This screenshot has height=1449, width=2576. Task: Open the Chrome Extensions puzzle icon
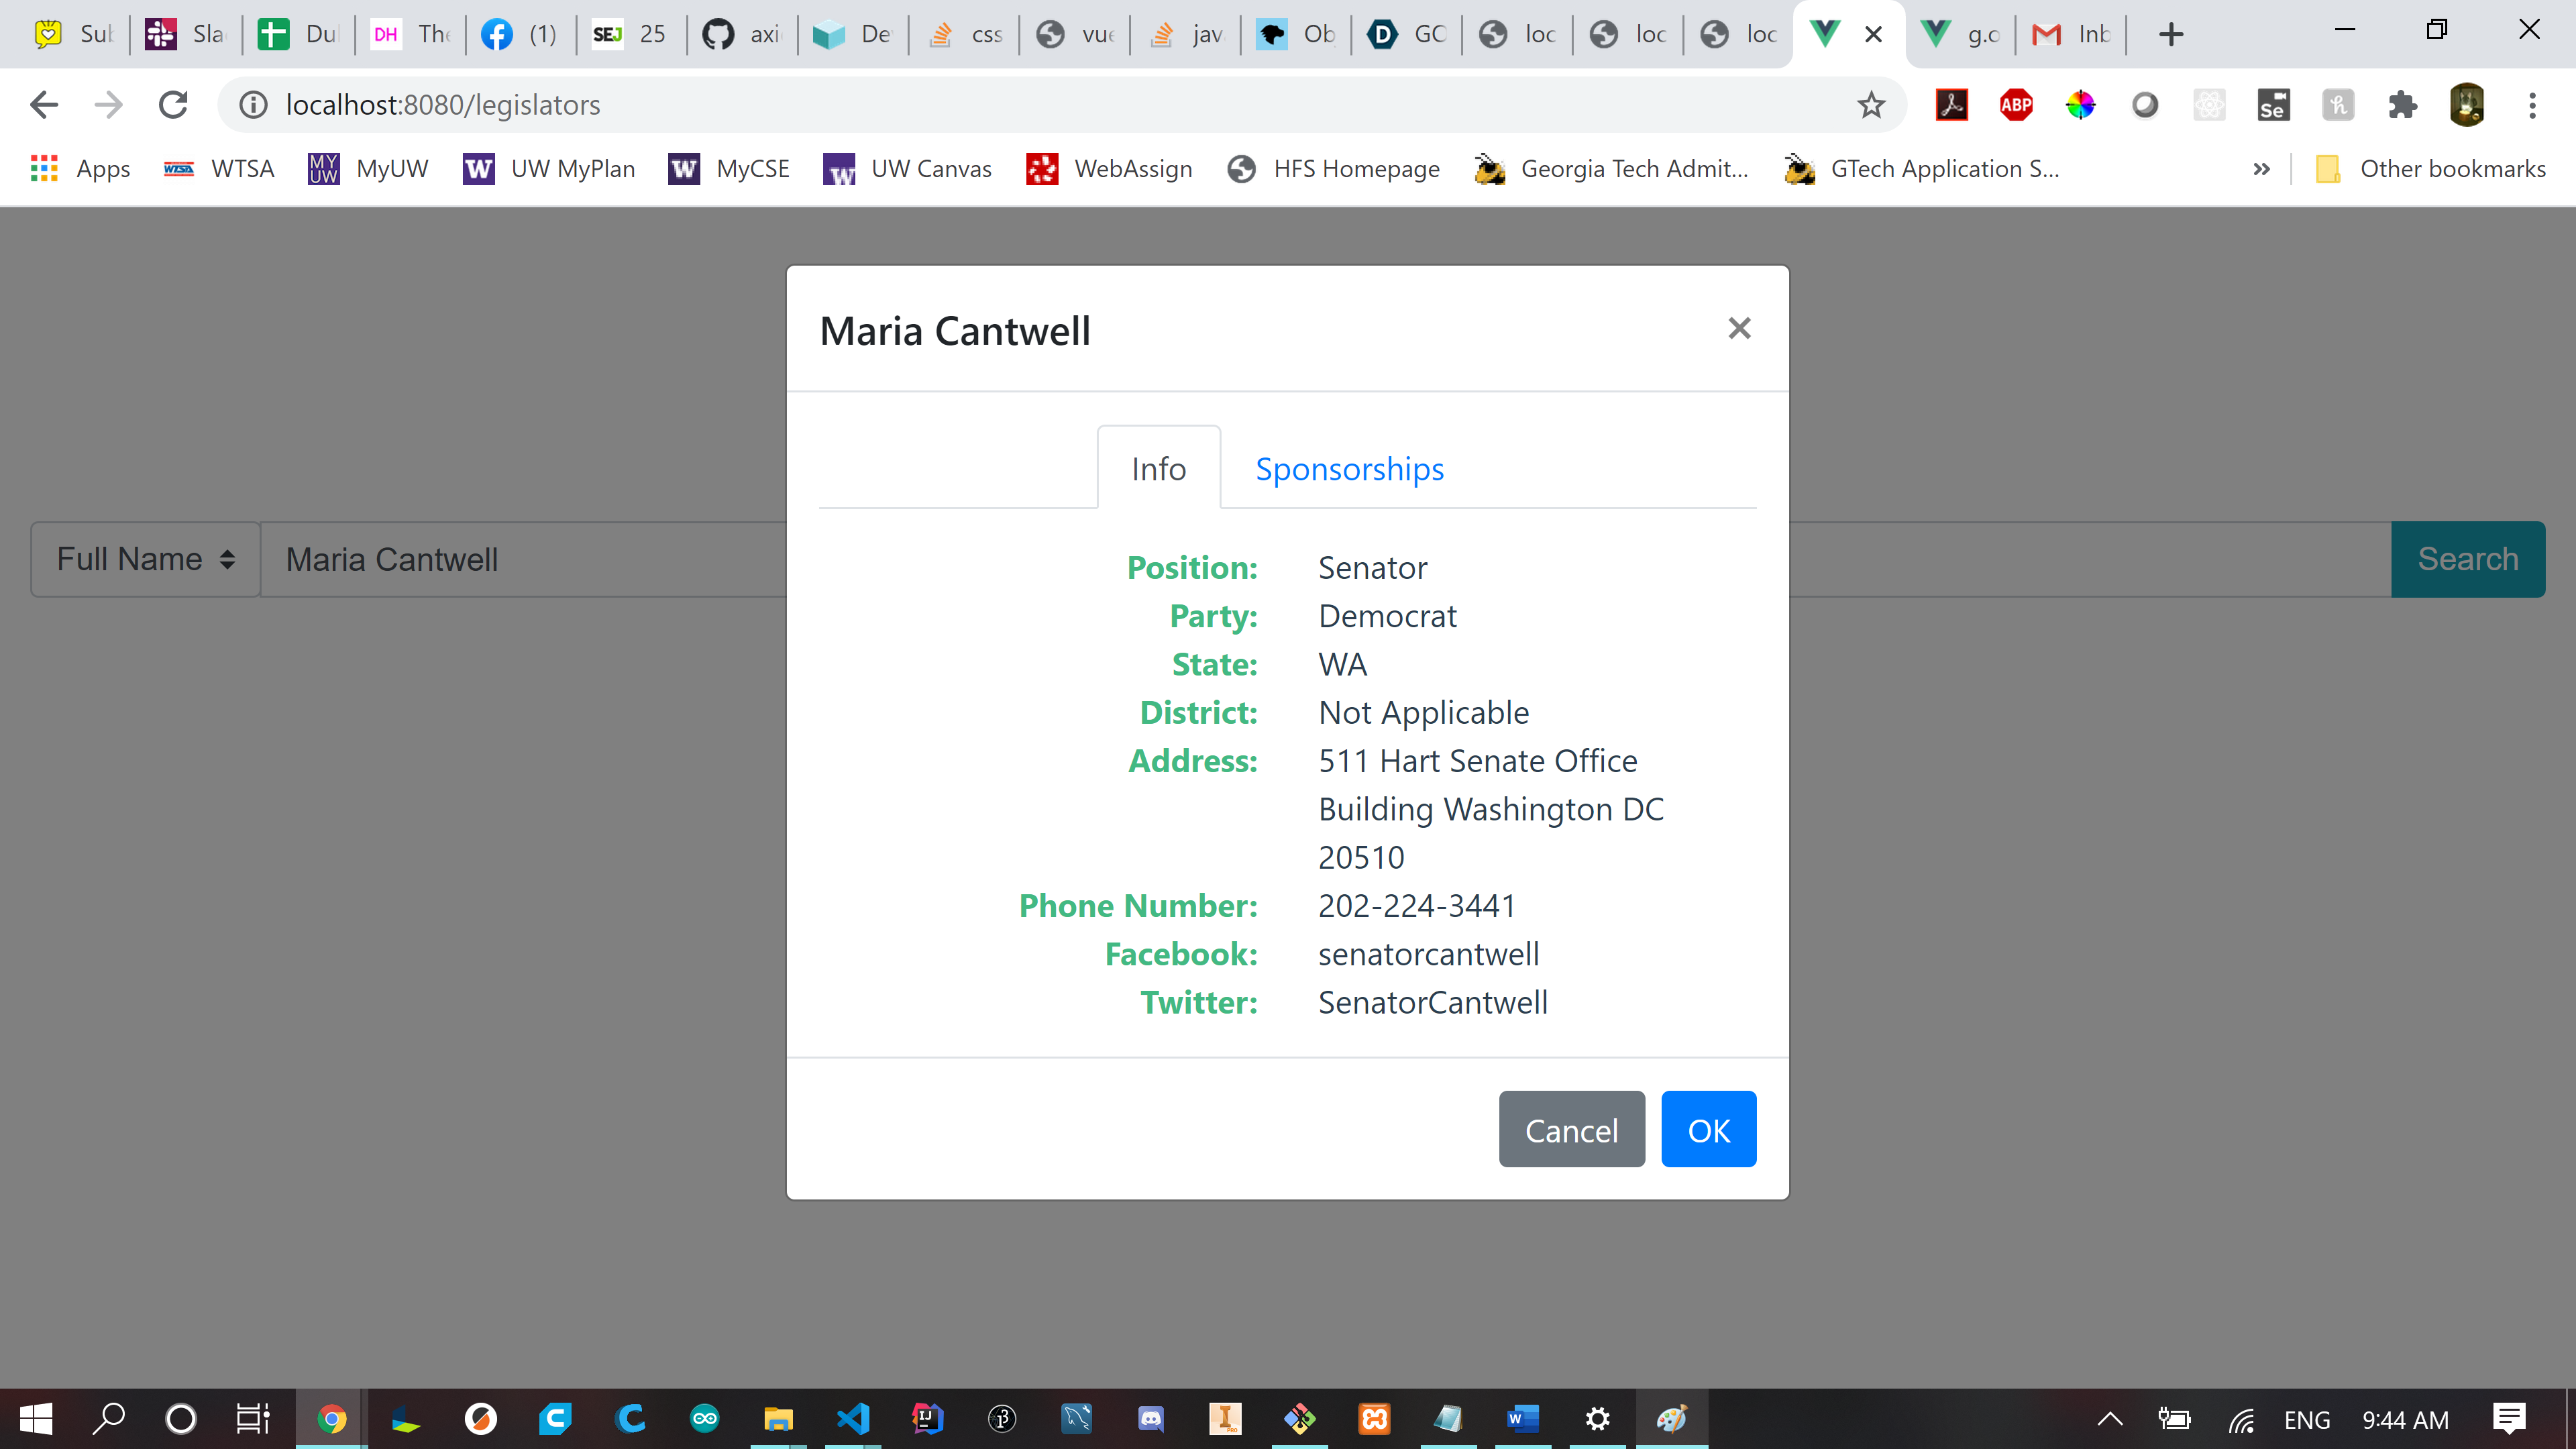coord(2401,105)
